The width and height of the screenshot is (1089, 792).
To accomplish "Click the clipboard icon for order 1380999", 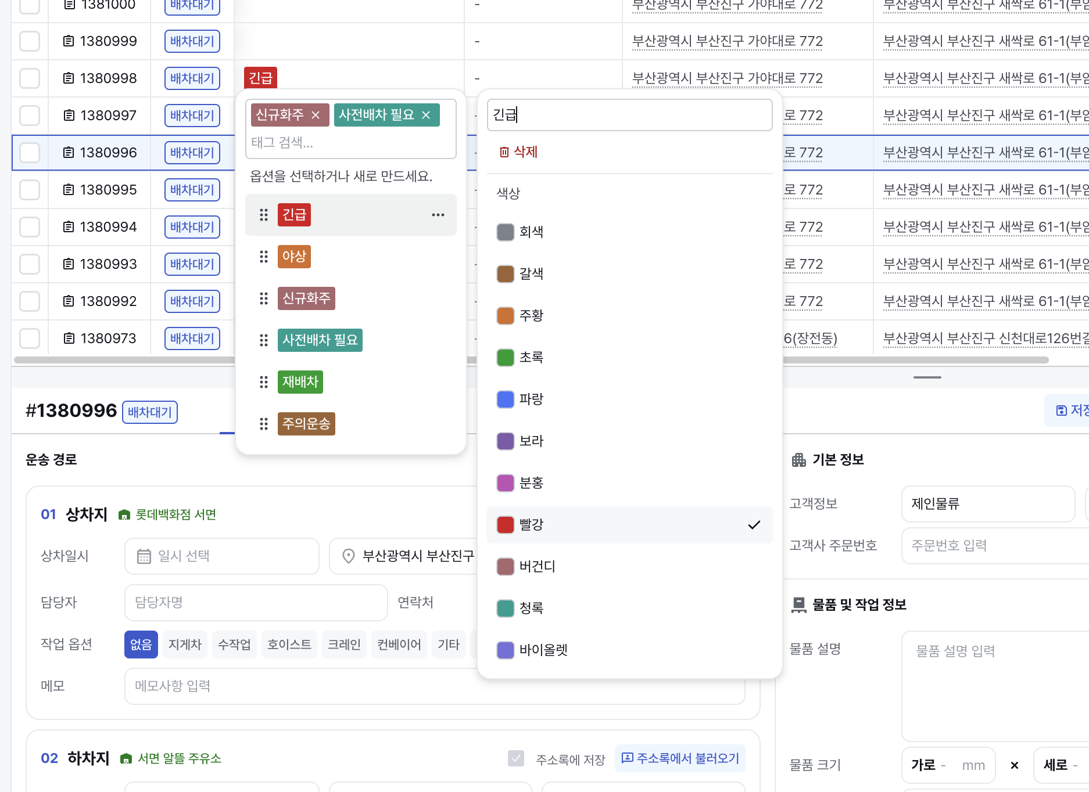I will tap(69, 41).
